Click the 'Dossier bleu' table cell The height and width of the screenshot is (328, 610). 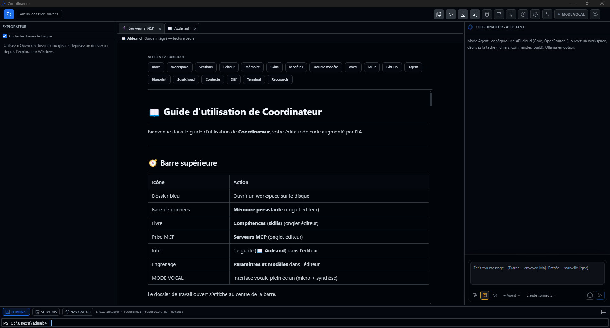(x=189, y=196)
